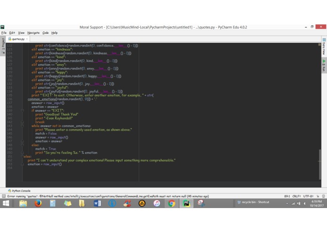Place cursor on '-Evan Kuykendall' print line

tap(54, 118)
